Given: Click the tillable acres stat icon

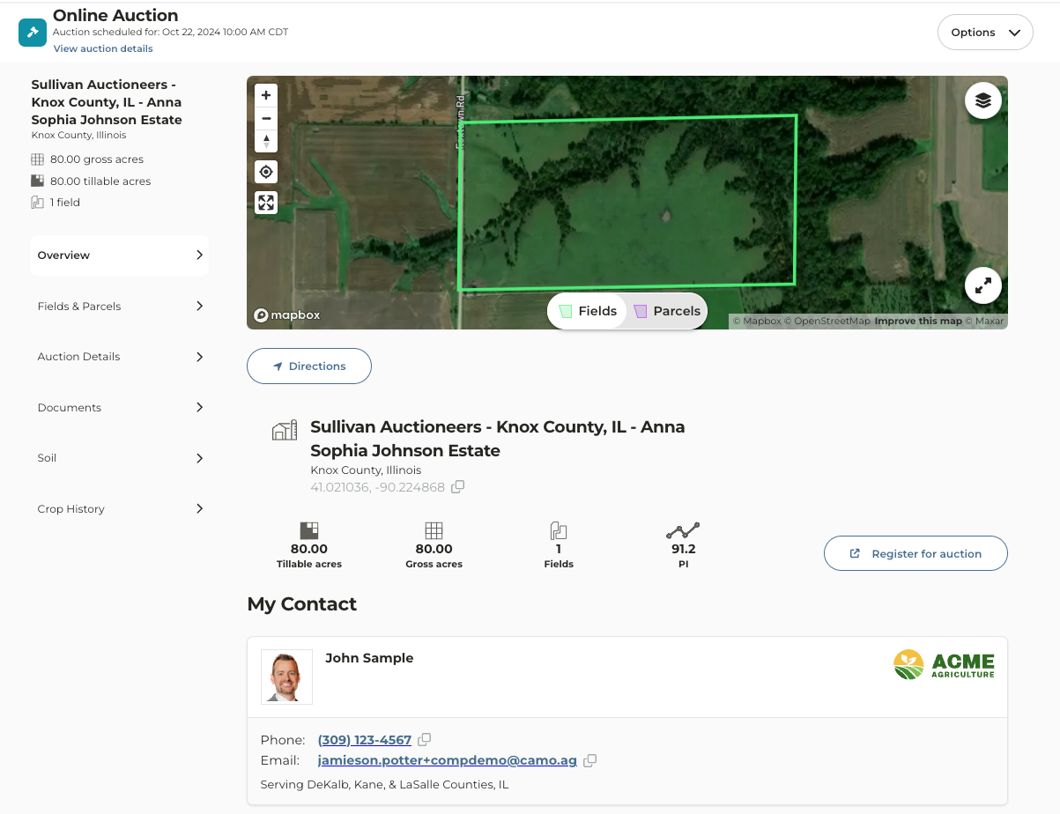Looking at the screenshot, I should pyautogui.click(x=309, y=530).
